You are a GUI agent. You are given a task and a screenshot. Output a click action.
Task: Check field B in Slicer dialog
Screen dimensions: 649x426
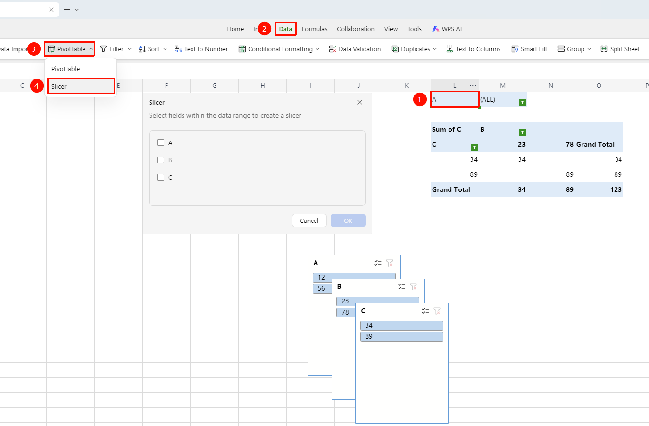coord(161,160)
